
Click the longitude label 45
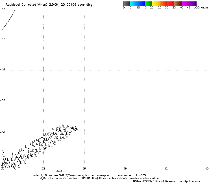pyautogui.click(x=207, y=169)
